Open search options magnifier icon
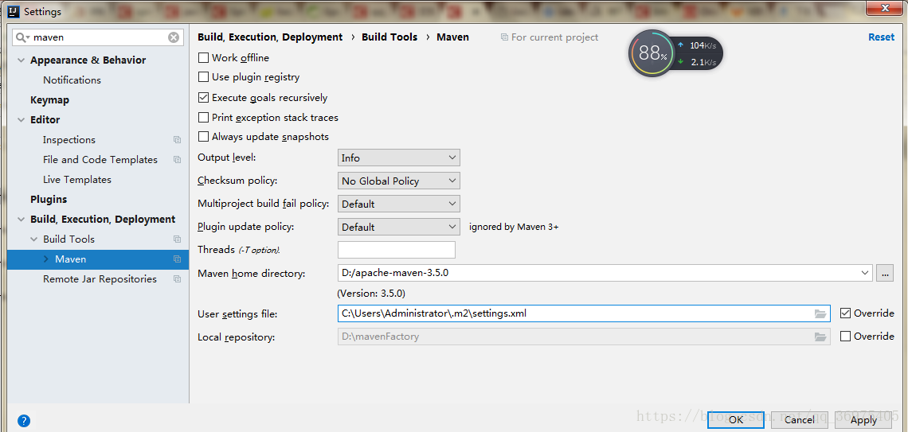This screenshot has height=432, width=908. pyautogui.click(x=22, y=37)
